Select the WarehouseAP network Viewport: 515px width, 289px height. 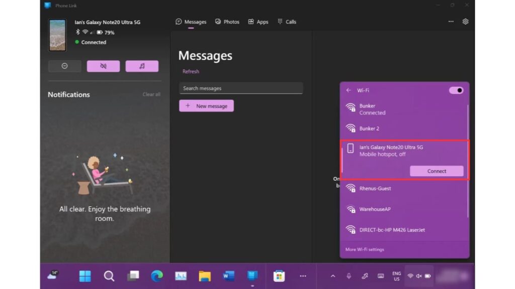point(404,209)
